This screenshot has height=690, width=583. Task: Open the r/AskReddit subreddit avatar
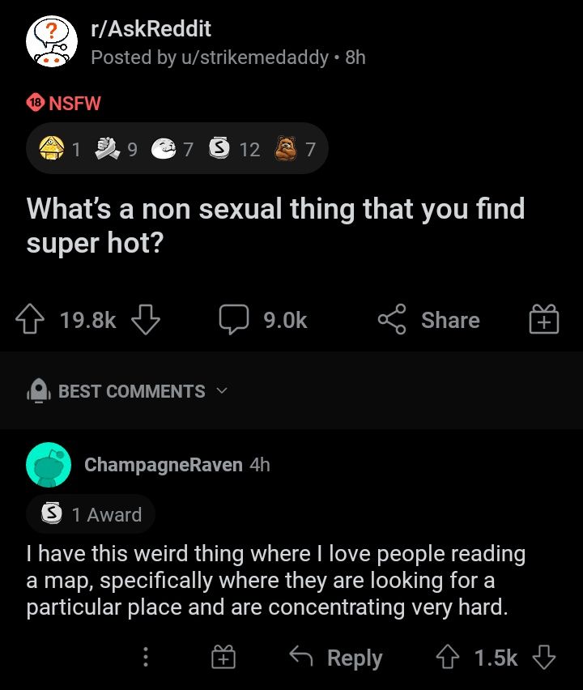(51, 41)
